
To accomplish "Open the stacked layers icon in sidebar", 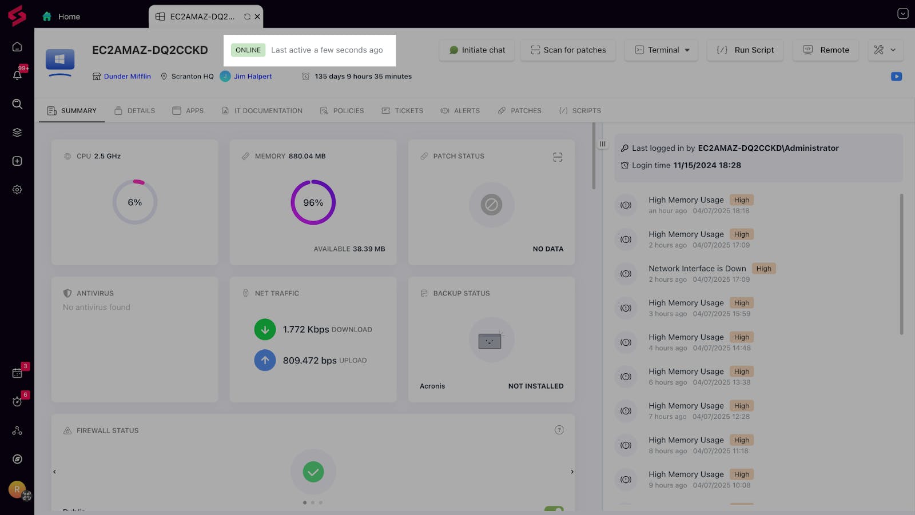I will coord(17,133).
